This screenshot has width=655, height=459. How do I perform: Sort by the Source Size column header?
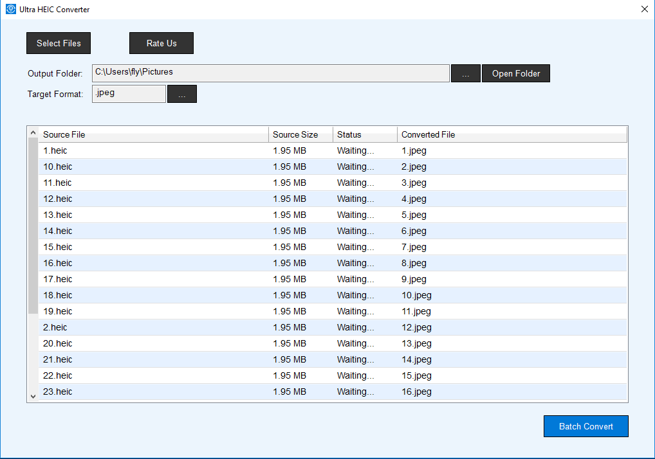tap(300, 134)
